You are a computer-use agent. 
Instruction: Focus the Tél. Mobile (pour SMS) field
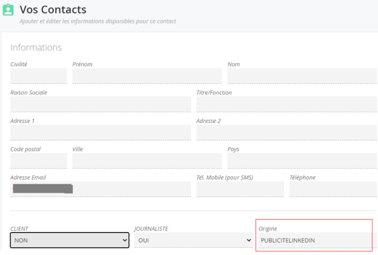click(x=240, y=189)
